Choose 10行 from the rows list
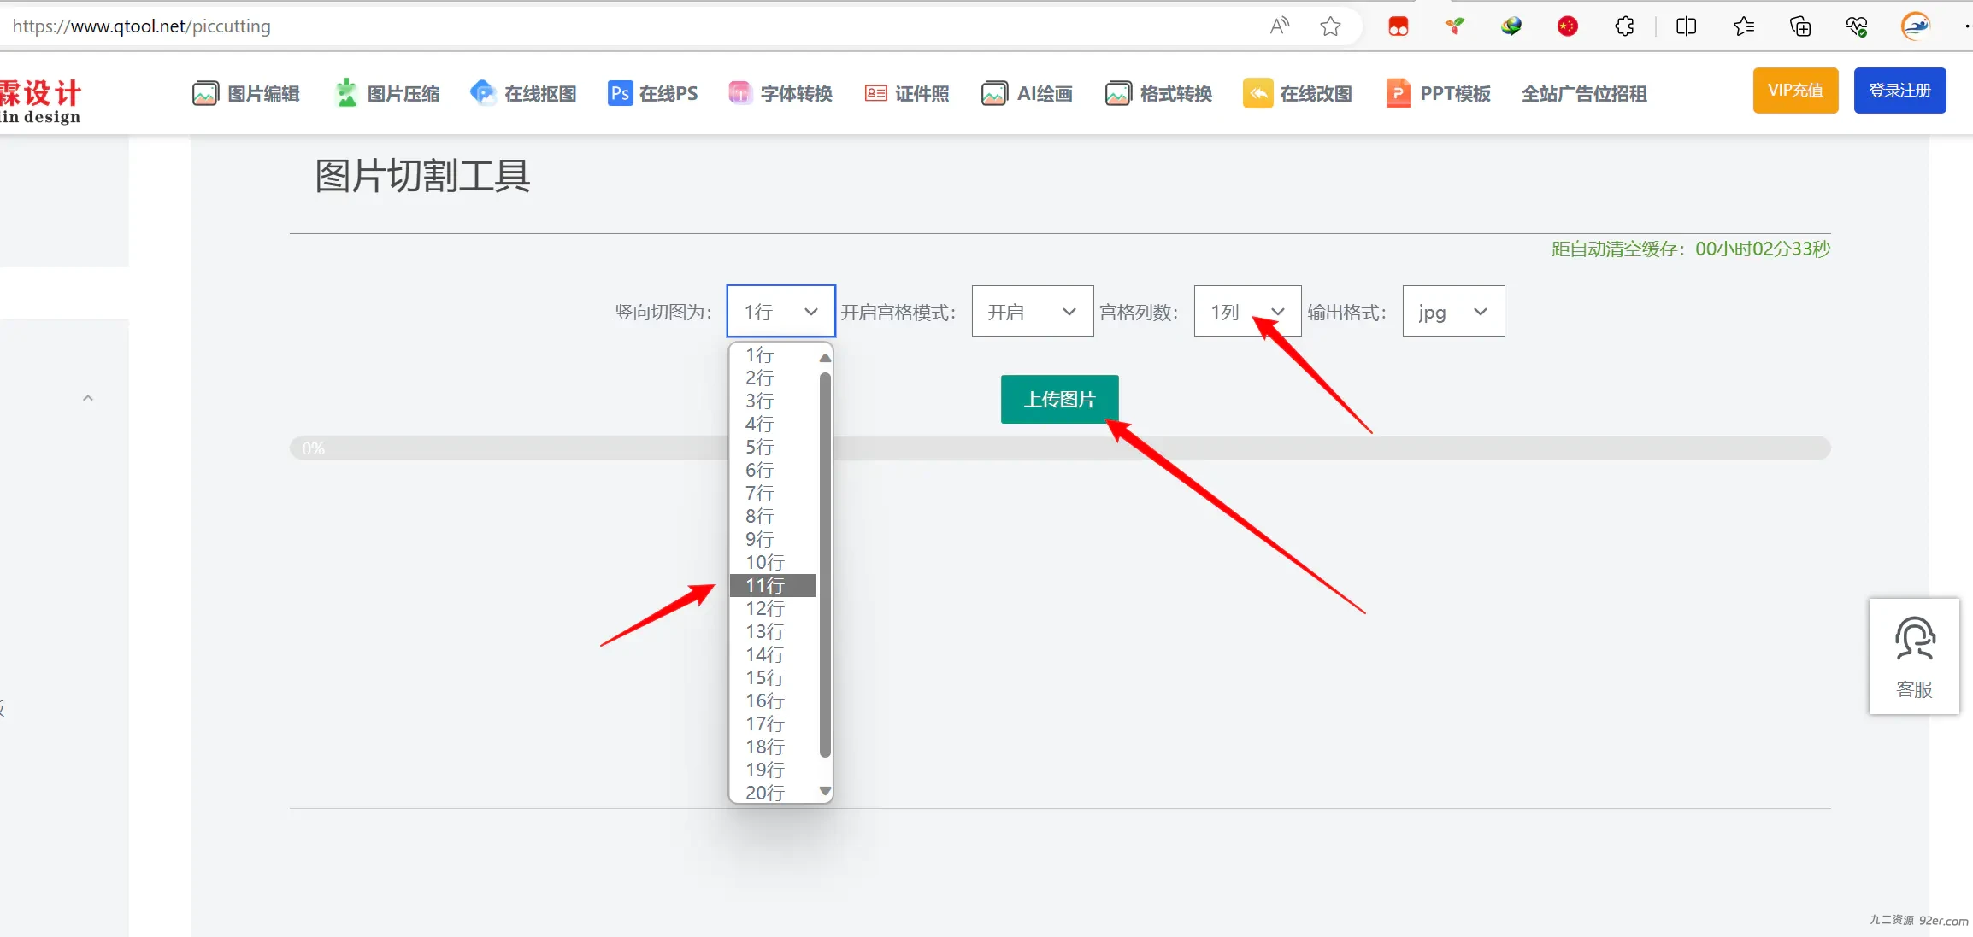The height and width of the screenshot is (937, 1973). [773, 562]
